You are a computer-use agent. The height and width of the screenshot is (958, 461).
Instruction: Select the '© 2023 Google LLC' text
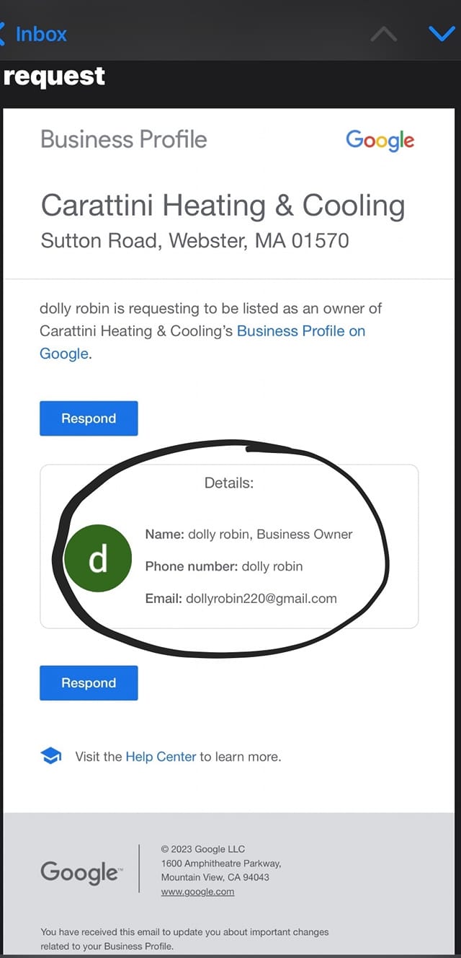click(x=203, y=849)
